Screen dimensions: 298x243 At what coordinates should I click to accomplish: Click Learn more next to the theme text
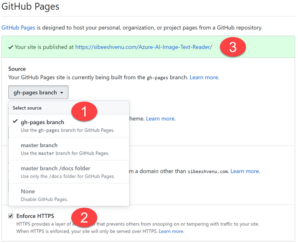160,119
